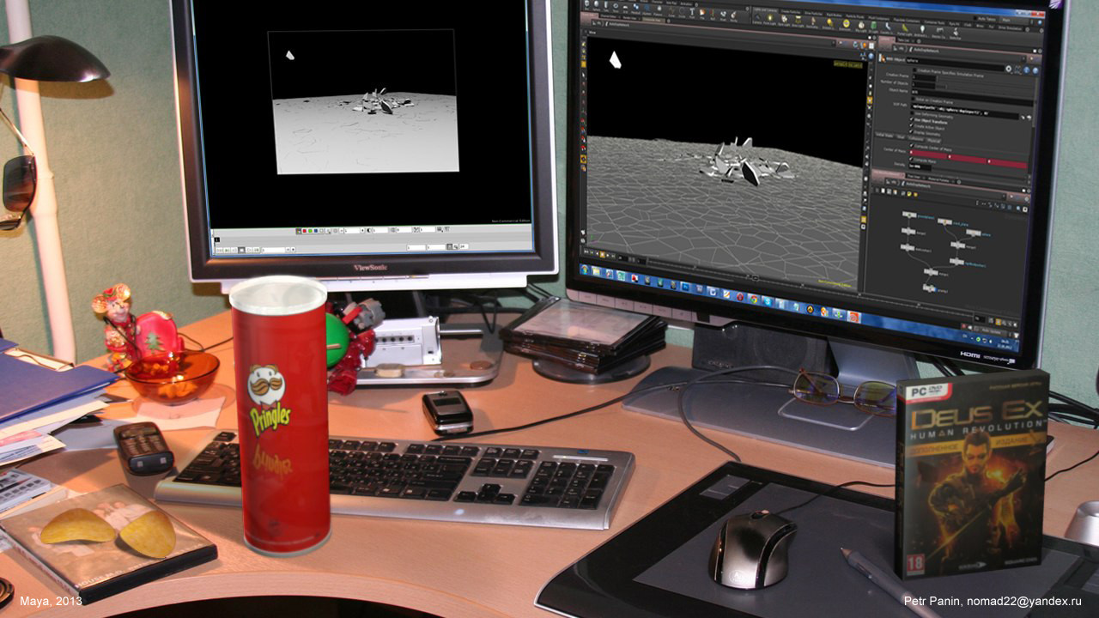Click the red Center of Mass slider

pos(944,153)
